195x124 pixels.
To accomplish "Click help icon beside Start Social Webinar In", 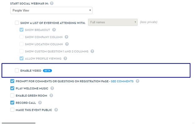I will (52, 3).
